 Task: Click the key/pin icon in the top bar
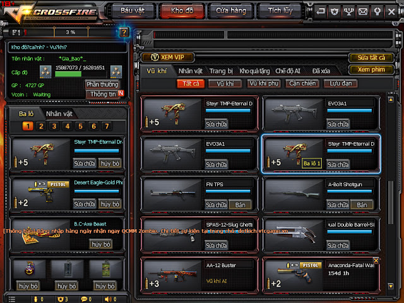[377, 11]
